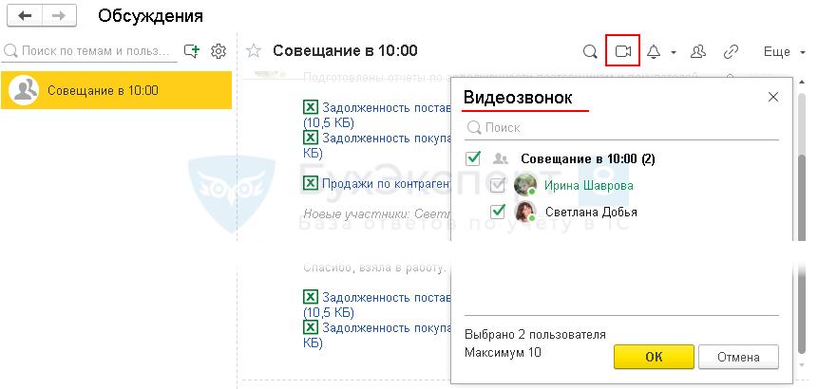This screenshot has width=818, height=389.
Task: Open the Еще menu
Action: pos(784,51)
